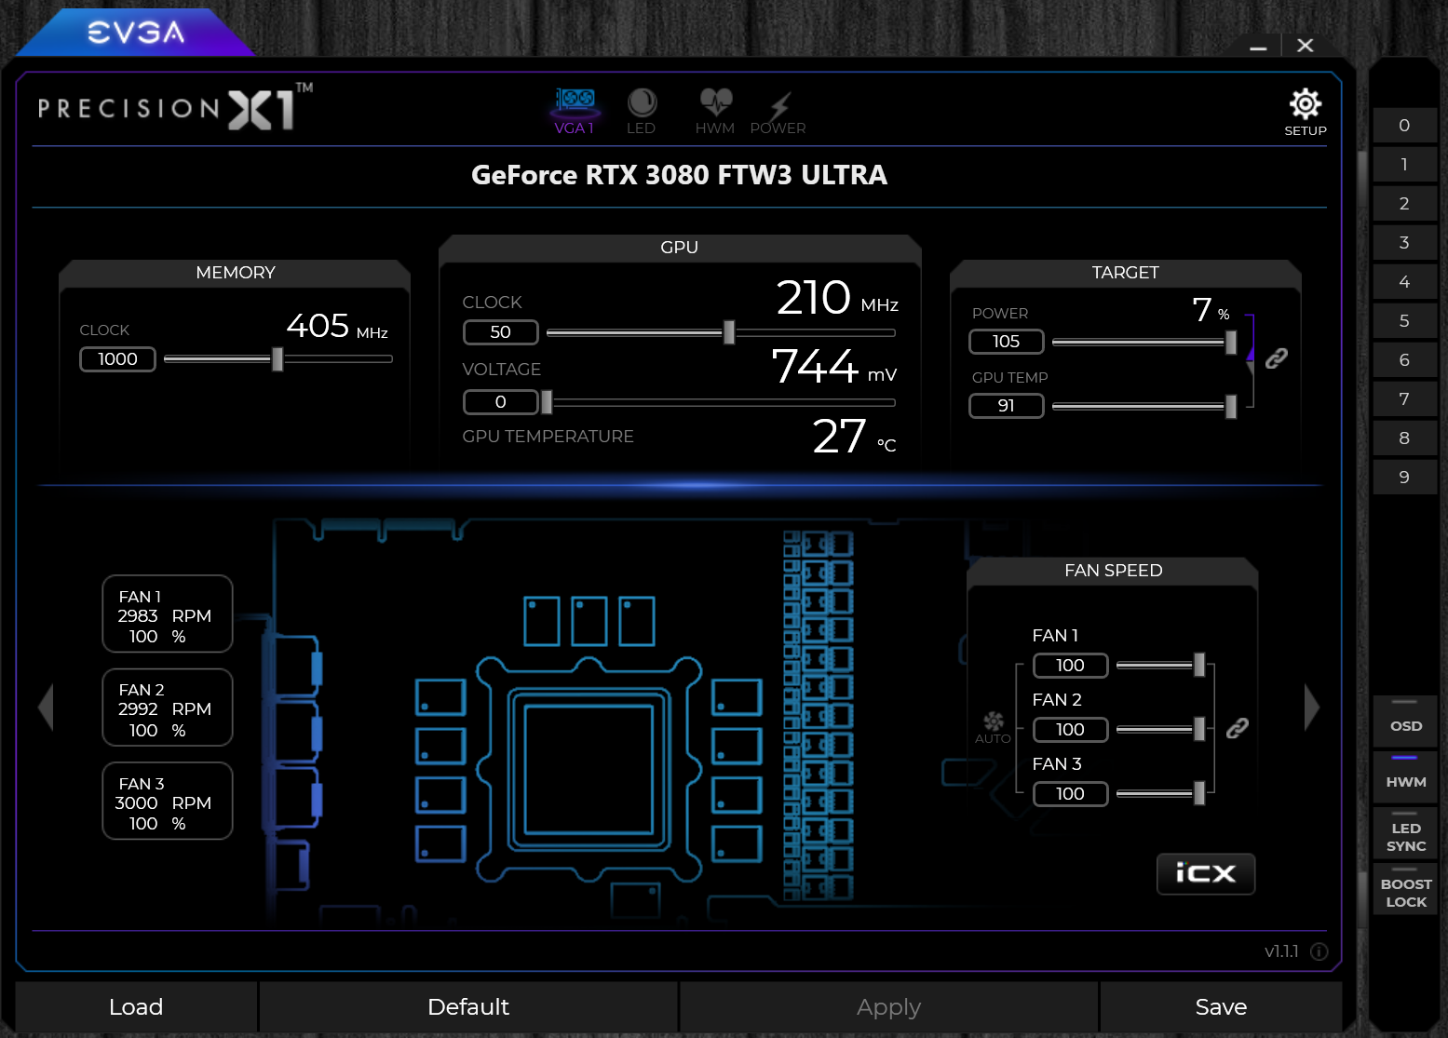This screenshot has width=1448, height=1038.
Task: Click the FAN 3 speed 100 input field
Action: click(x=1070, y=794)
